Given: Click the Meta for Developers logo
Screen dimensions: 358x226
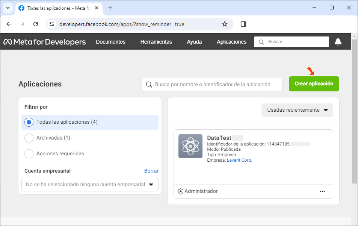Looking at the screenshot, I should pyautogui.click(x=45, y=42).
